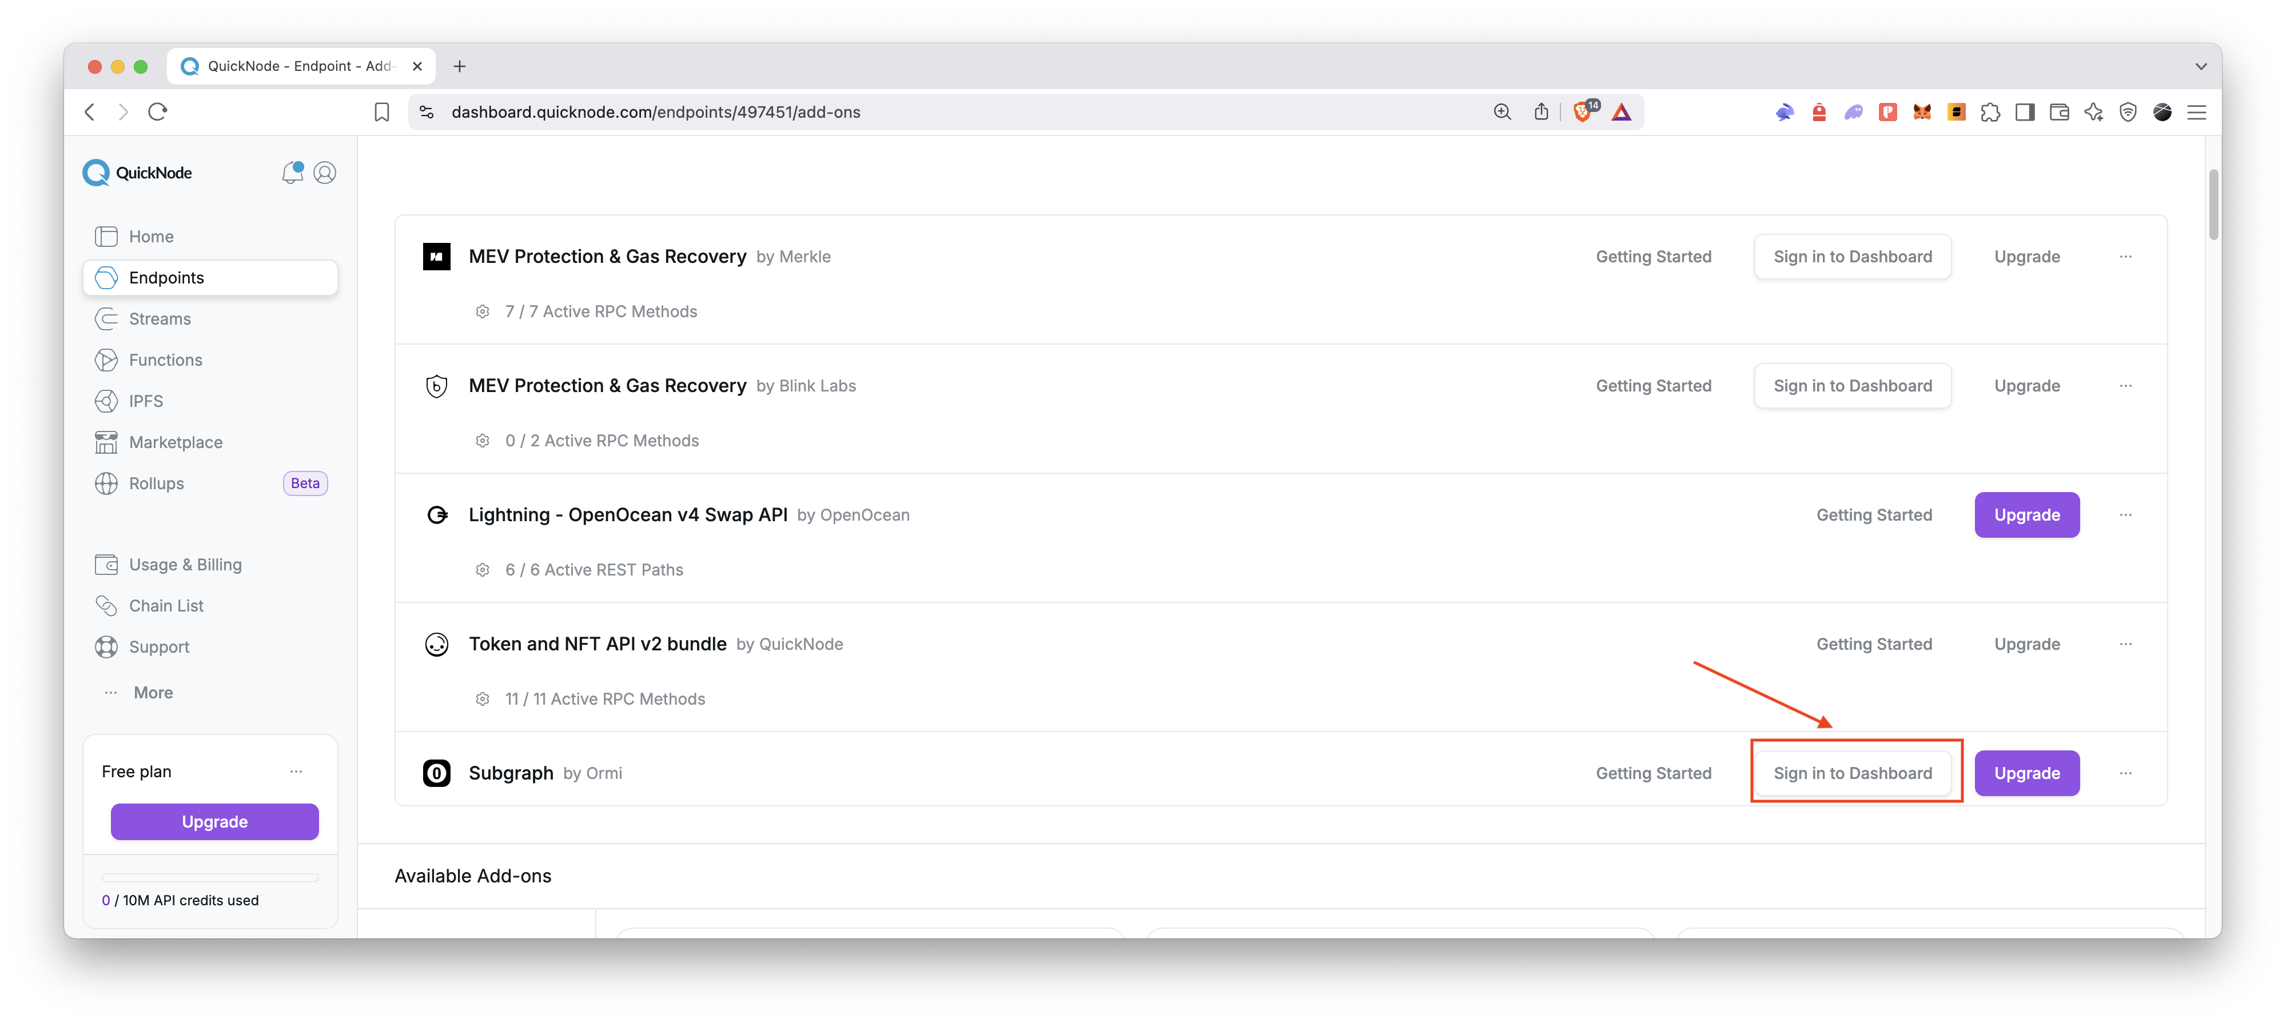2286x1023 pixels.
Task: Open the extensions puzzle icon
Action: click(1990, 112)
